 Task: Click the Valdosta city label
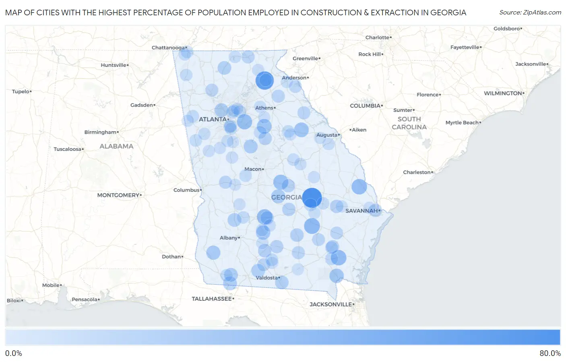(x=266, y=278)
